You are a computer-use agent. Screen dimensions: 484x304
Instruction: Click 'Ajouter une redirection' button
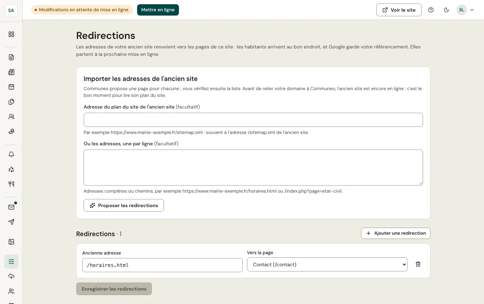(396, 233)
